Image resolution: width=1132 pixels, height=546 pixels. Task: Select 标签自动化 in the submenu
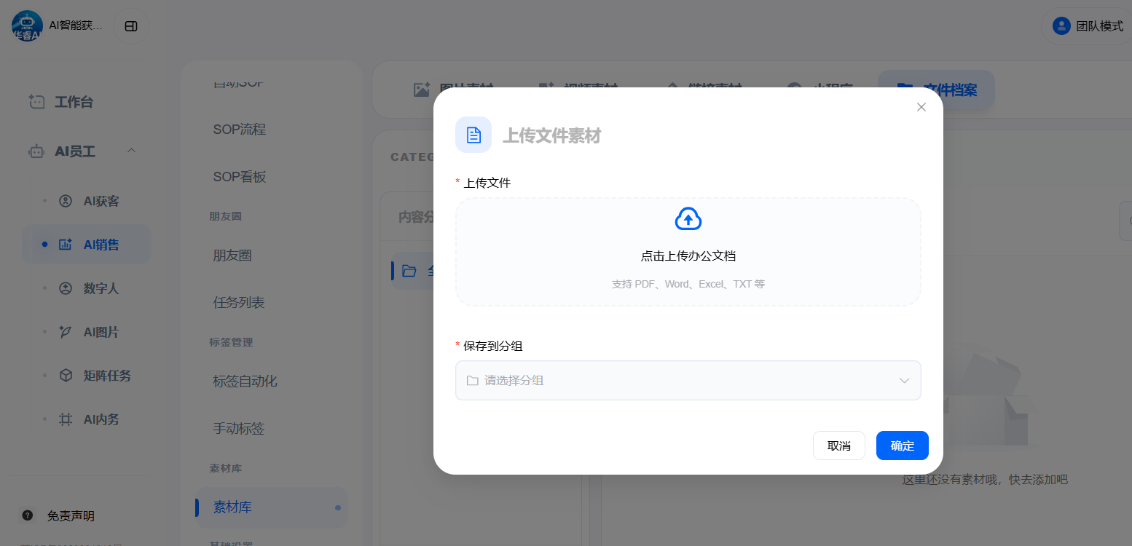245,381
